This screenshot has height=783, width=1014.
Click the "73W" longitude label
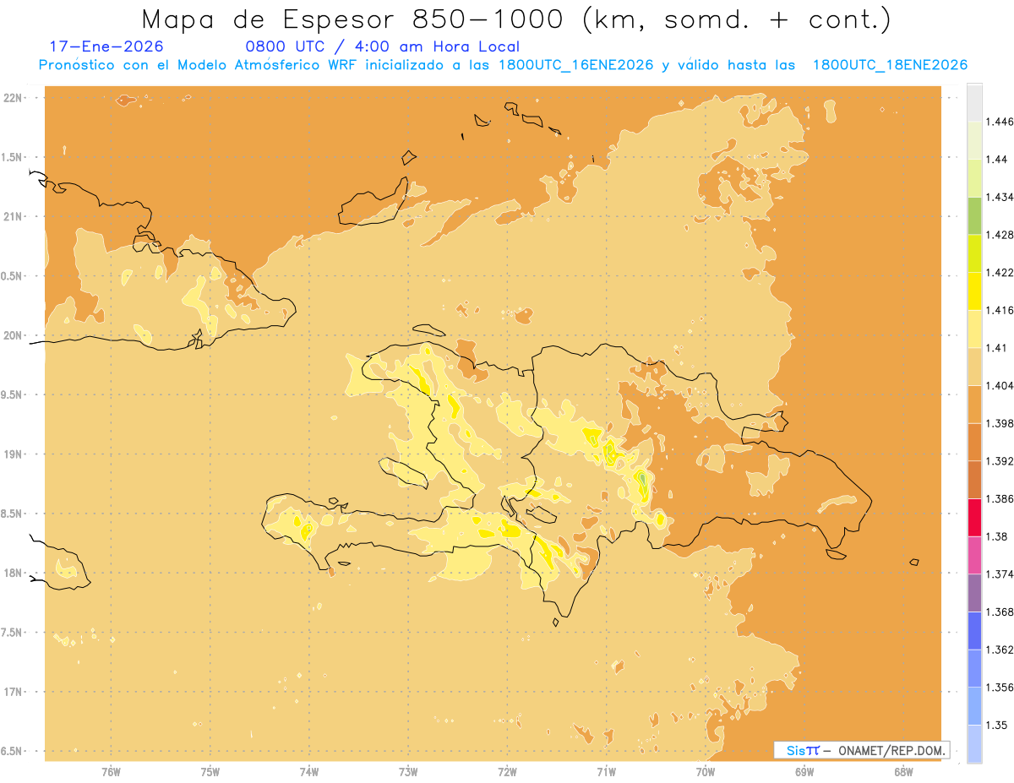[408, 771]
